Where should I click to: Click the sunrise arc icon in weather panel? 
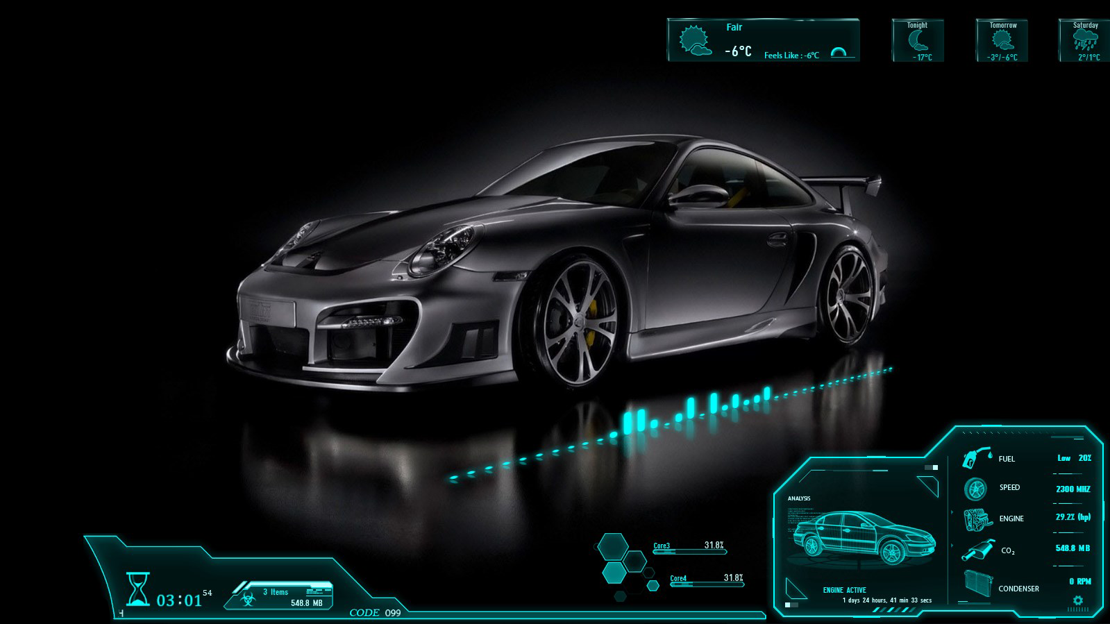tap(839, 52)
